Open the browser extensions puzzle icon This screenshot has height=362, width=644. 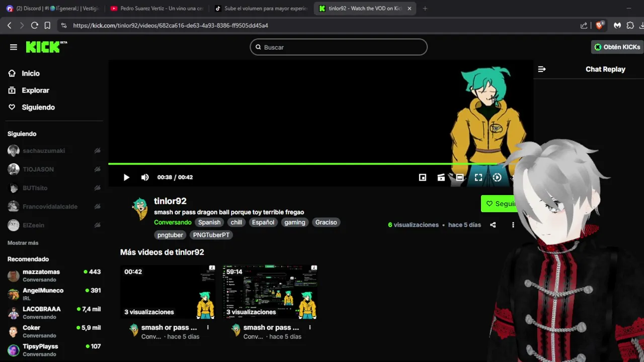pos(630,26)
